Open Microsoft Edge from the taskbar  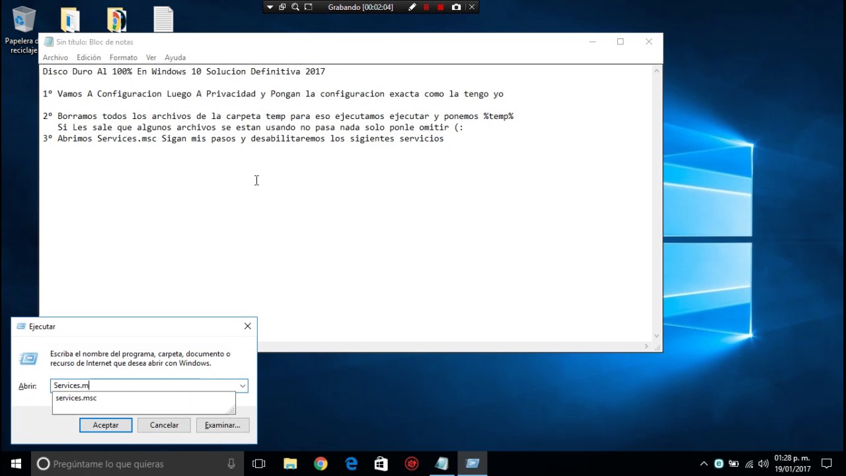(x=351, y=463)
